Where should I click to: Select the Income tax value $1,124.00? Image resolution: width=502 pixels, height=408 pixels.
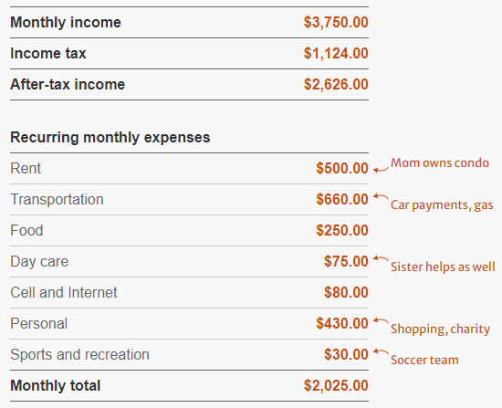coord(336,53)
